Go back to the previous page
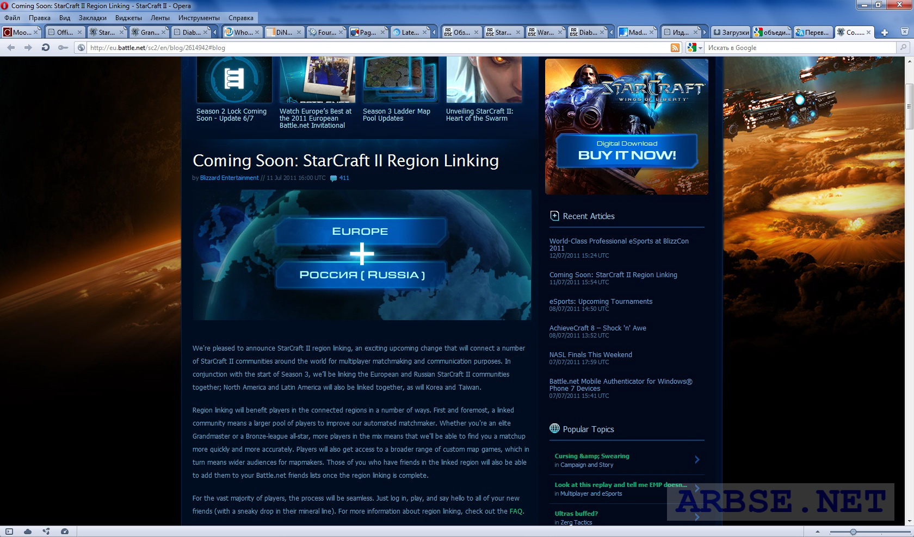This screenshot has height=537, width=914. pyautogui.click(x=11, y=47)
